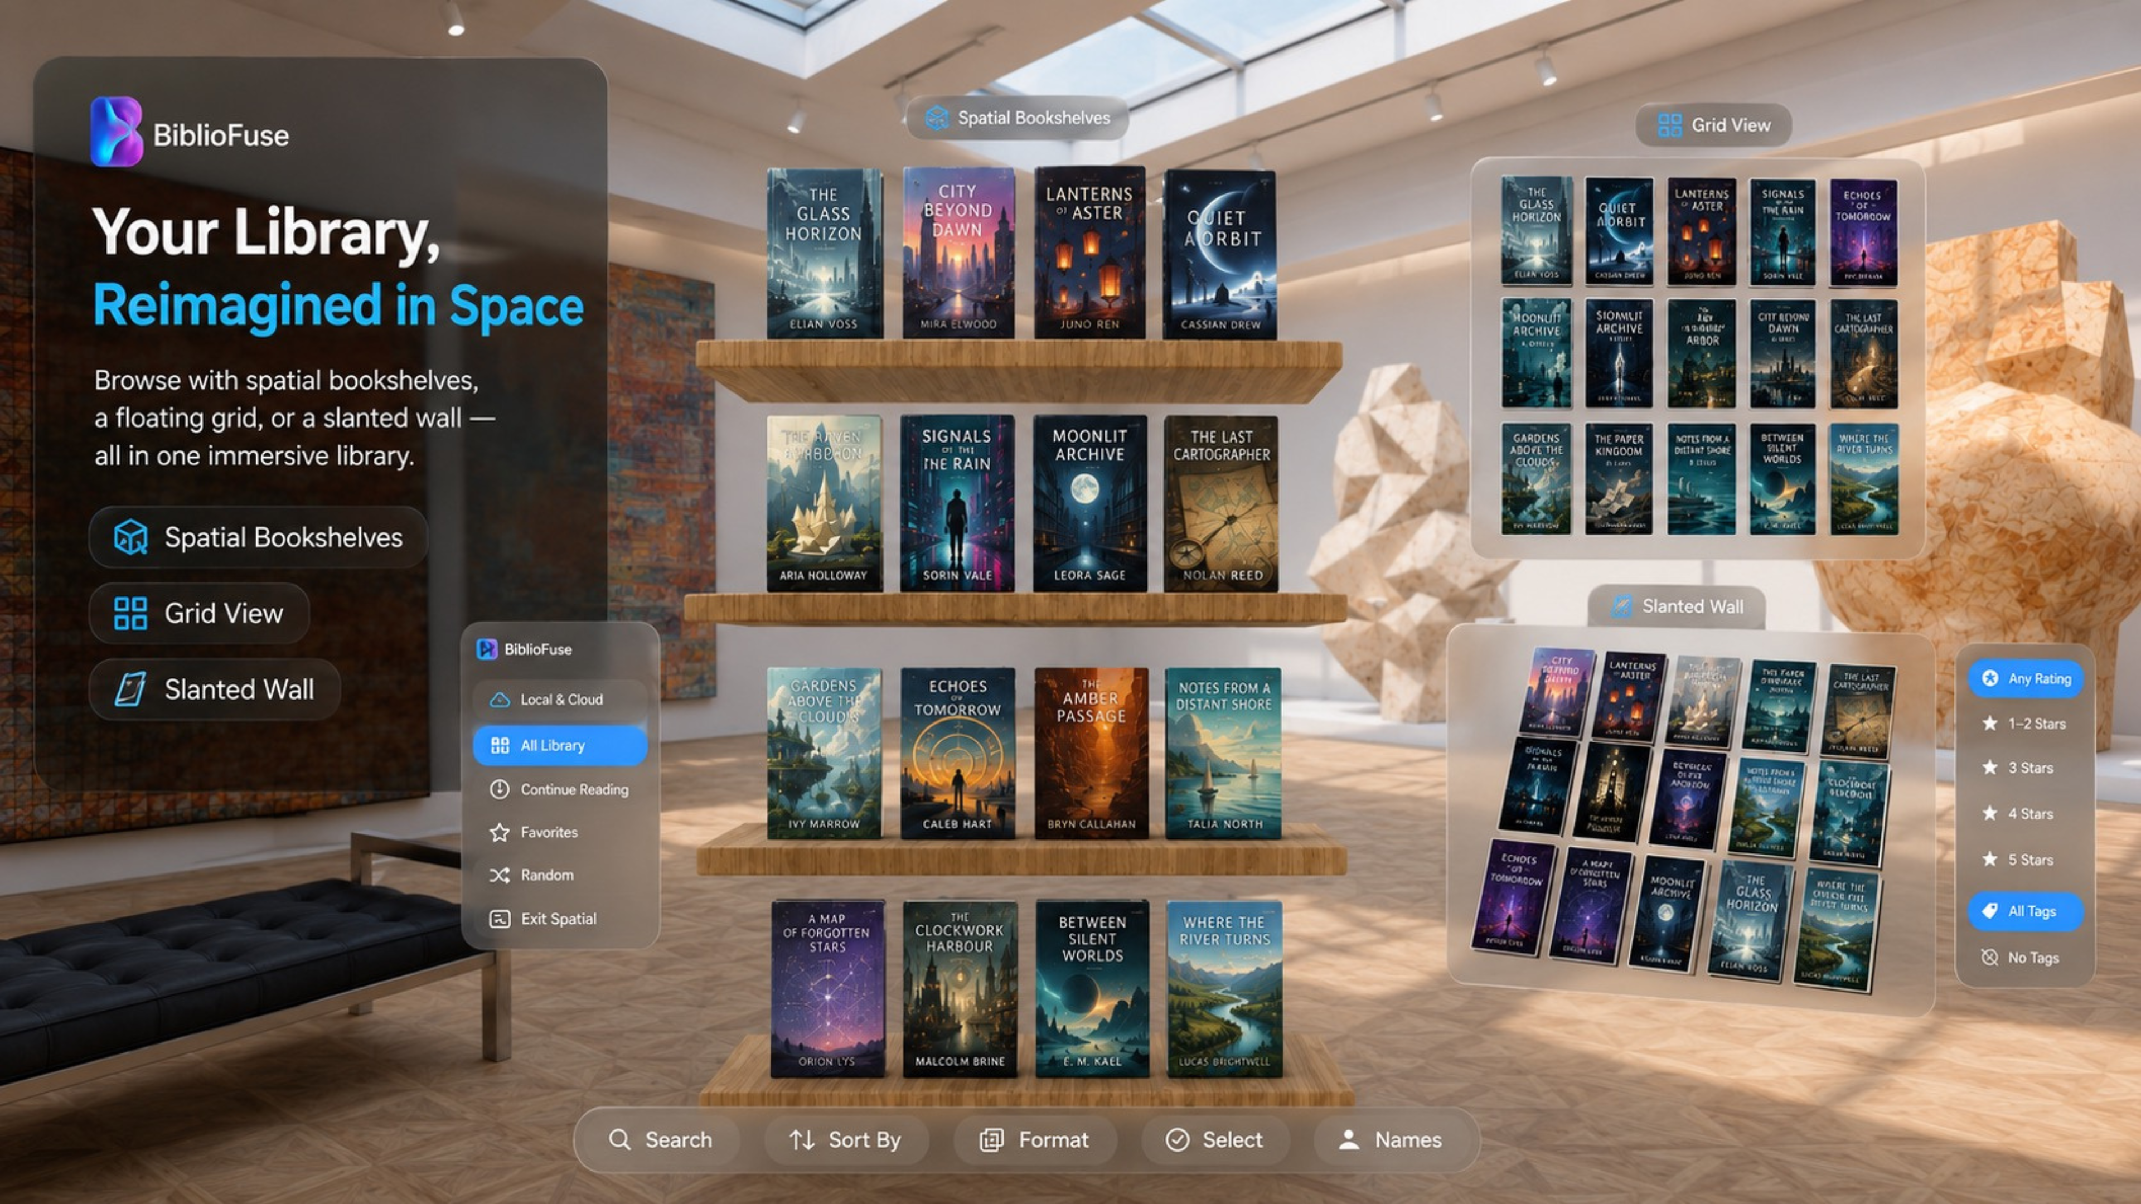Choose Exit Spatial in sidebar menu

(x=560, y=919)
